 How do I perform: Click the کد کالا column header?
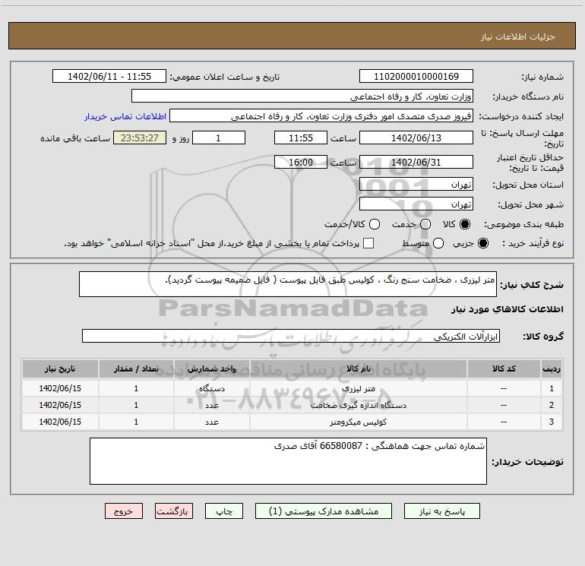(504, 369)
